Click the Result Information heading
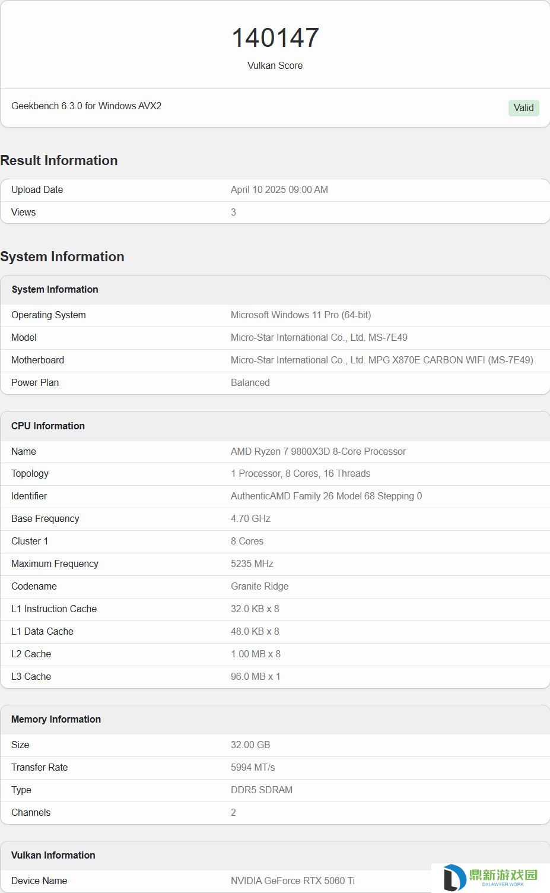Image resolution: width=550 pixels, height=893 pixels. click(x=59, y=160)
